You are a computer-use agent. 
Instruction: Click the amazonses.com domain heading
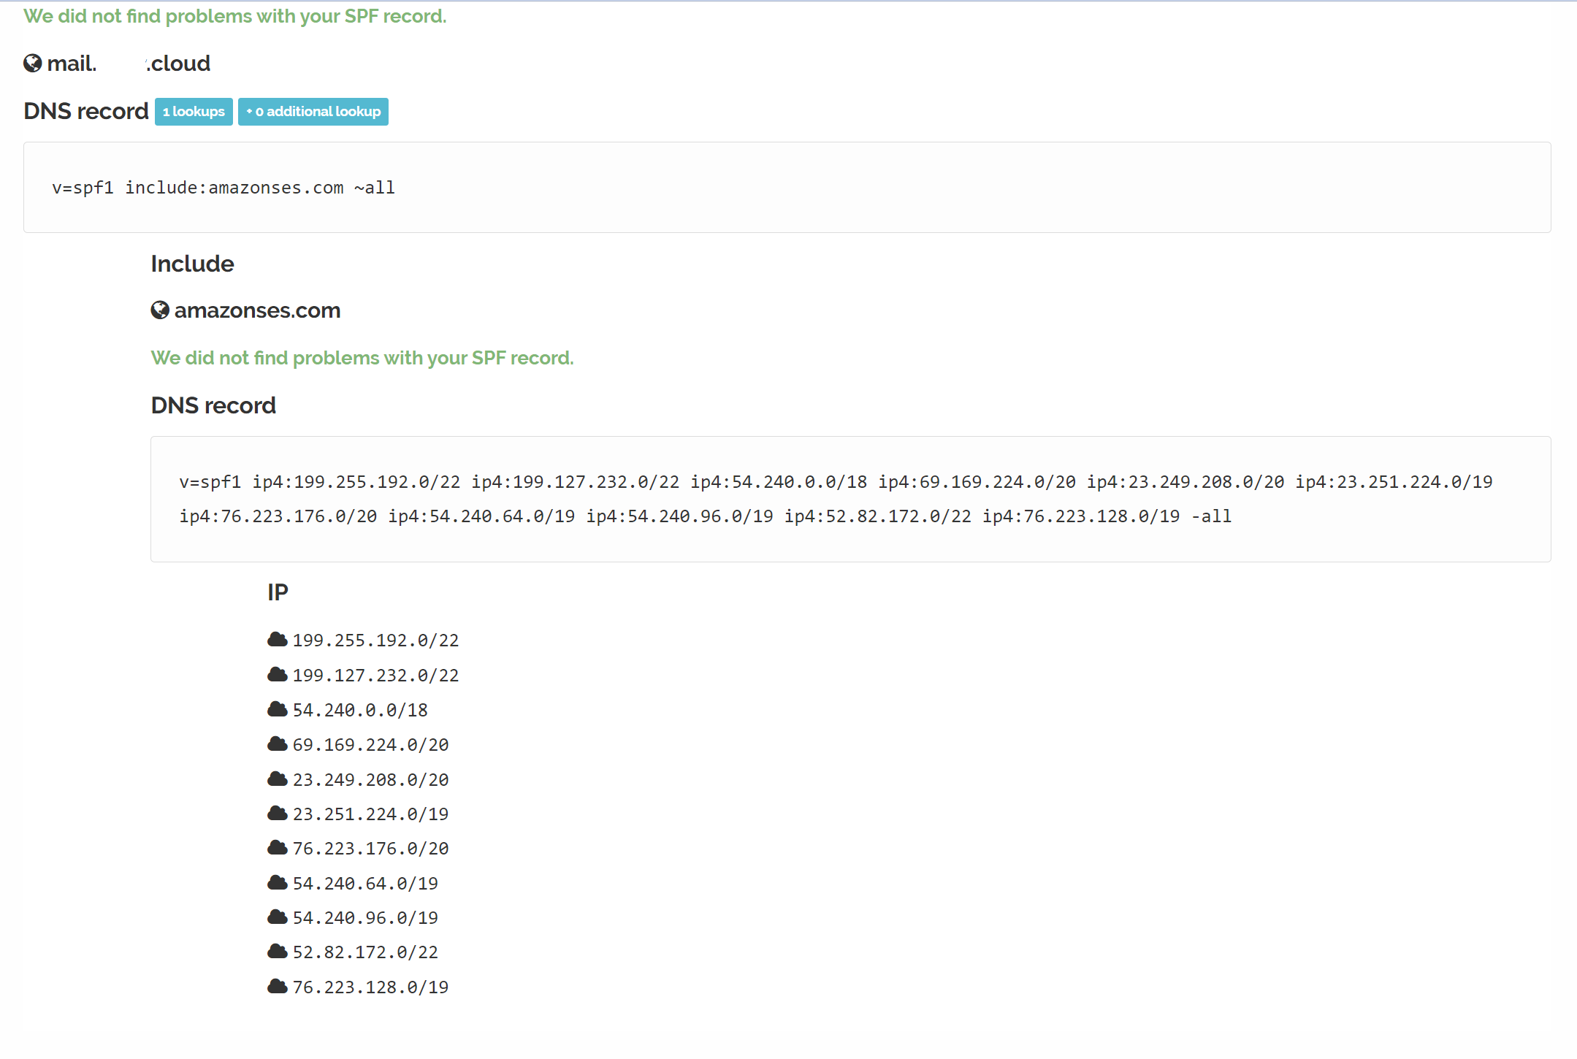click(257, 310)
